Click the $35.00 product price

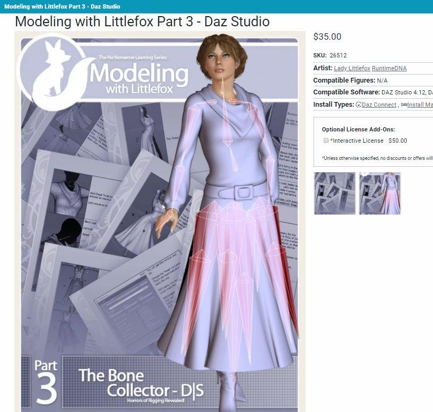[x=327, y=36]
